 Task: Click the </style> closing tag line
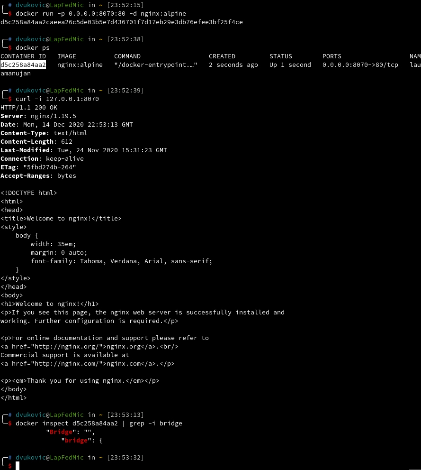(16, 278)
